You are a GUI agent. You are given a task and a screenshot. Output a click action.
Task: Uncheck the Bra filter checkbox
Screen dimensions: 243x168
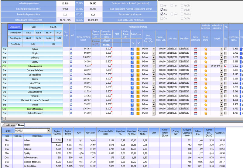point(162,10)
